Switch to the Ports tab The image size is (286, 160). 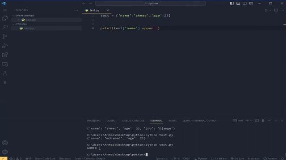[x=172, y=120]
